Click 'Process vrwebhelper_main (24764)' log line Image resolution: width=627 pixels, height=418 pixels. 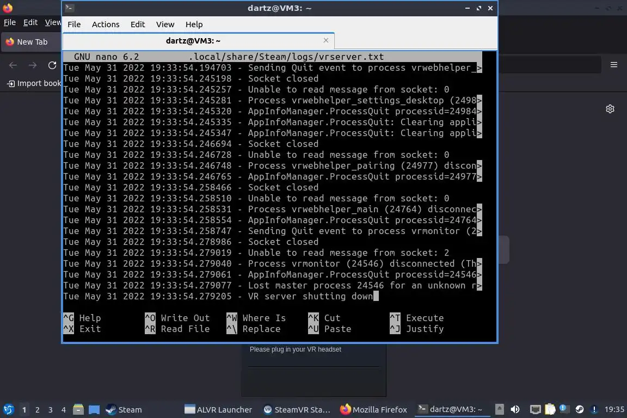coord(273,209)
